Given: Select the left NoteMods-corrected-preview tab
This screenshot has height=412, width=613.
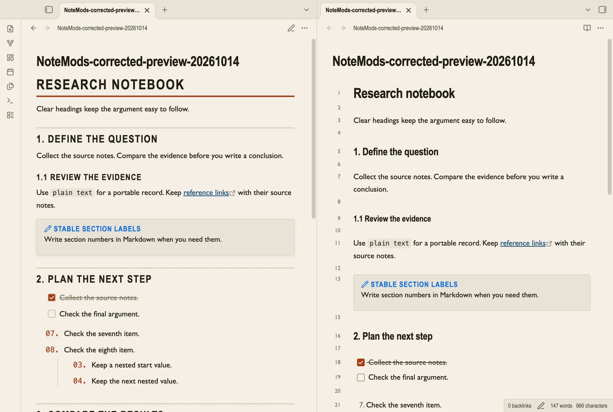Looking at the screenshot, I should pos(102,10).
